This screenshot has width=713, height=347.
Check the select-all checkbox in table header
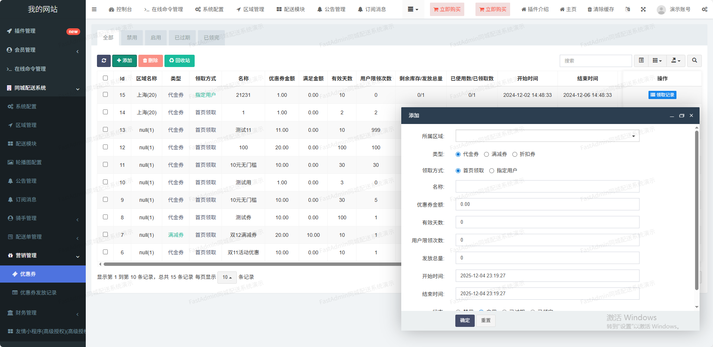point(105,78)
